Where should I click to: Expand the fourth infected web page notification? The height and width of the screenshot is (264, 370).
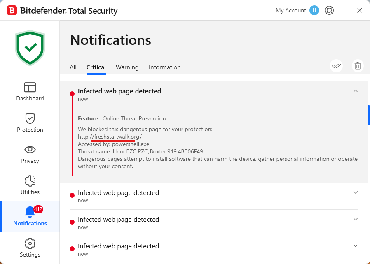(356, 246)
